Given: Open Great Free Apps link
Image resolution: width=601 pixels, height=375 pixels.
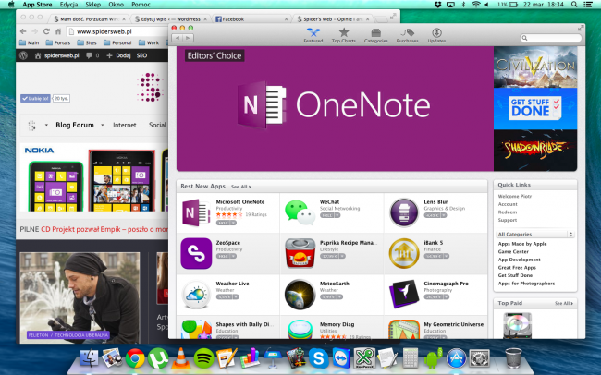Looking at the screenshot, I should (517, 268).
